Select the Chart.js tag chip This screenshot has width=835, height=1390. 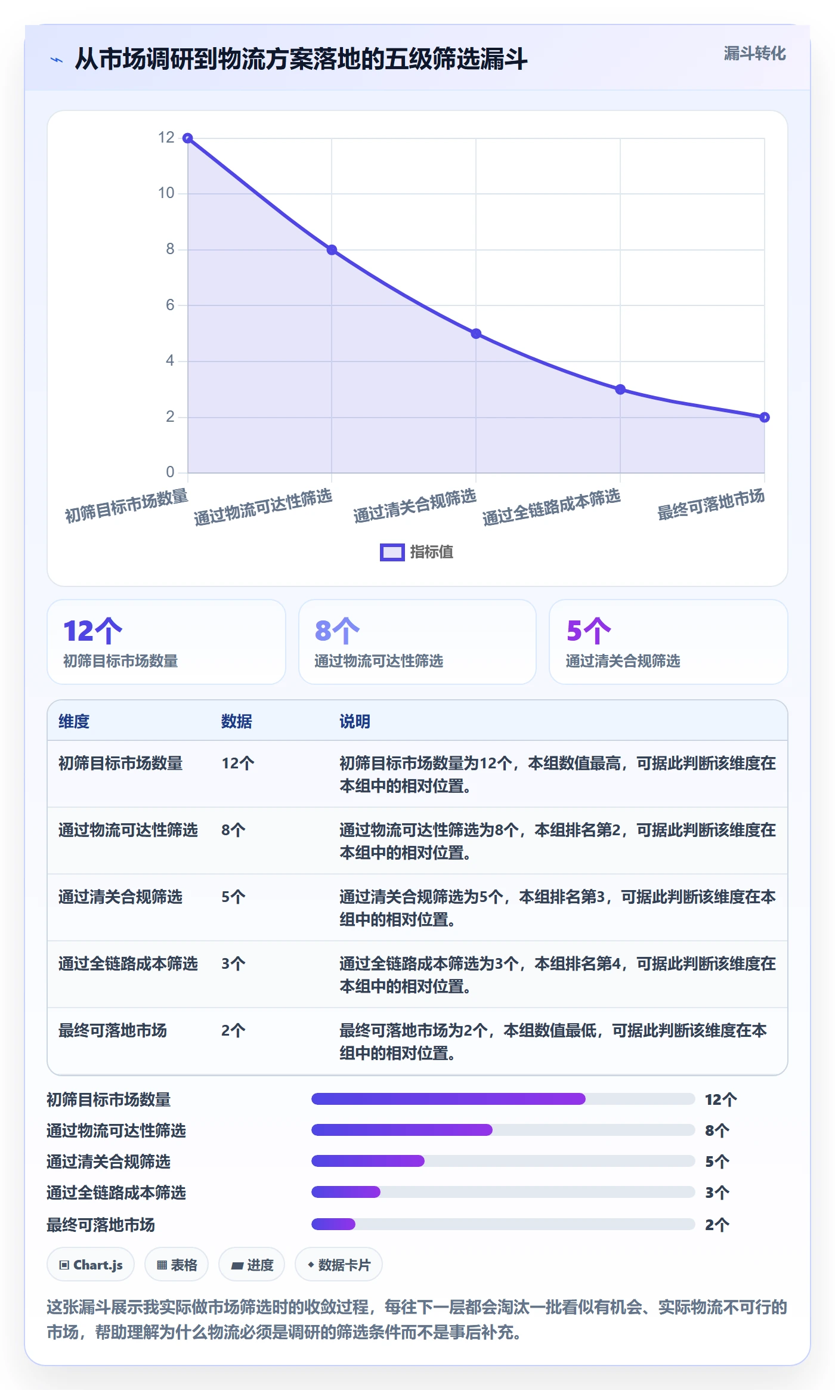pos(91,1264)
